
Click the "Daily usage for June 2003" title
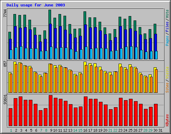(x=36, y=5)
